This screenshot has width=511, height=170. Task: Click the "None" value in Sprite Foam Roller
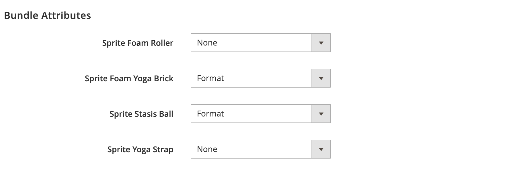click(207, 43)
